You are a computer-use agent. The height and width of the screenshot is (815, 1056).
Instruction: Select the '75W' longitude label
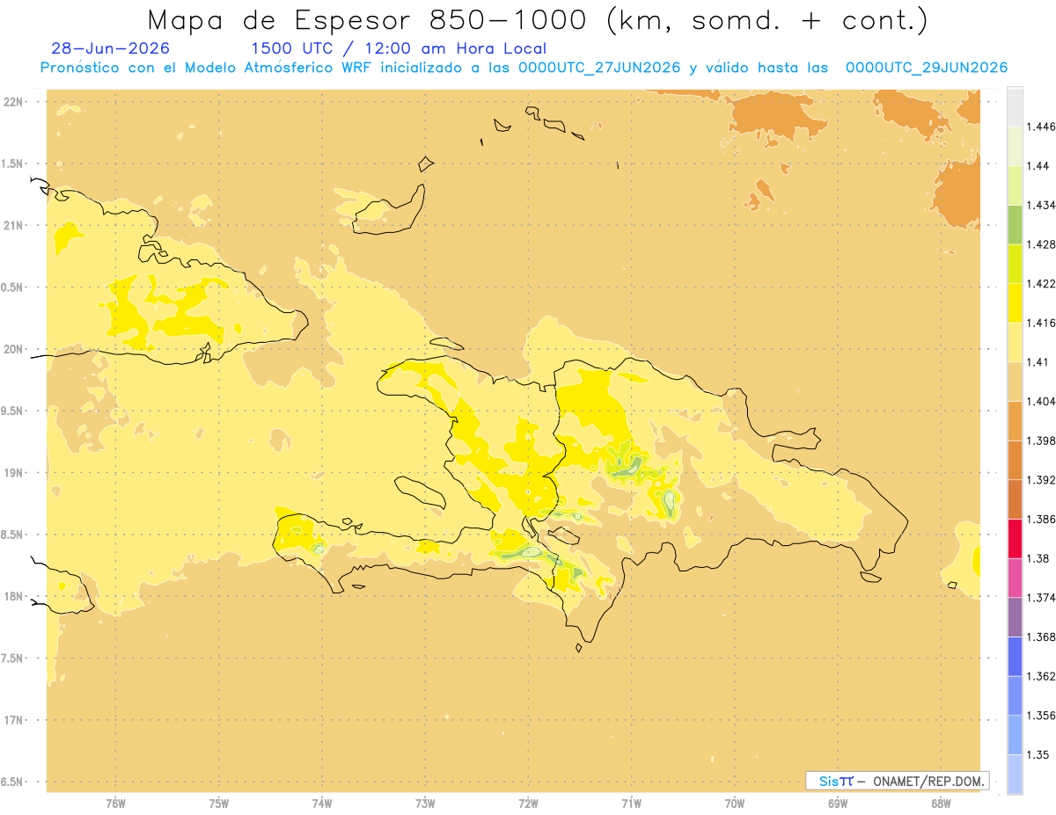click(x=219, y=804)
